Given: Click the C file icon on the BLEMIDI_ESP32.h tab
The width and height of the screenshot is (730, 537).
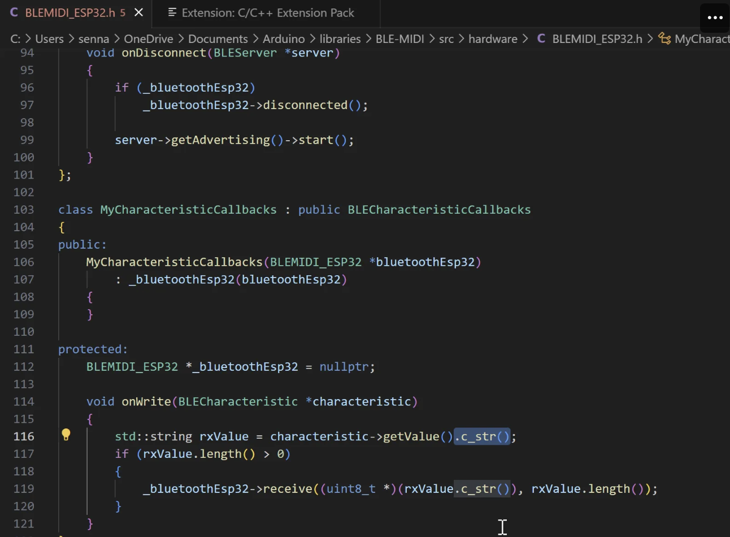Looking at the screenshot, I should point(14,12).
